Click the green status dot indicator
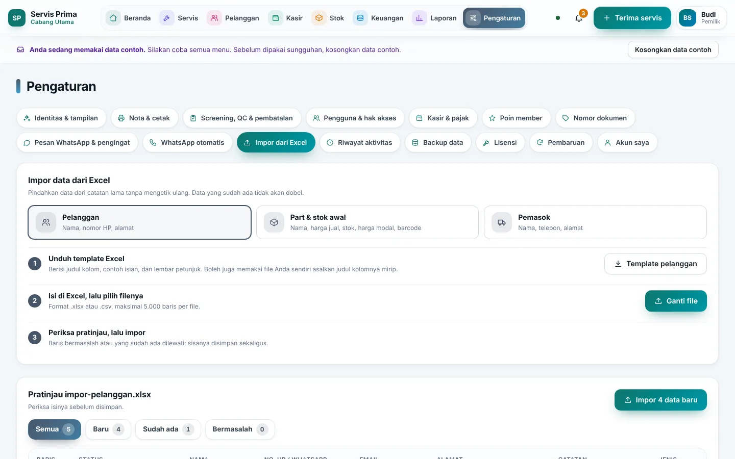 tap(558, 18)
